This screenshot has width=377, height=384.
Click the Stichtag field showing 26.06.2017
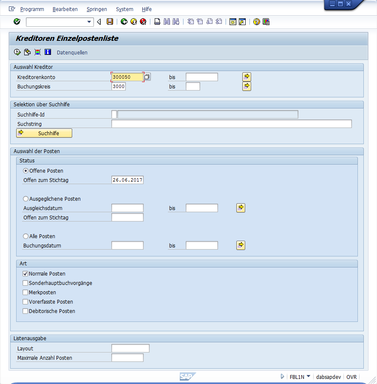128,180
